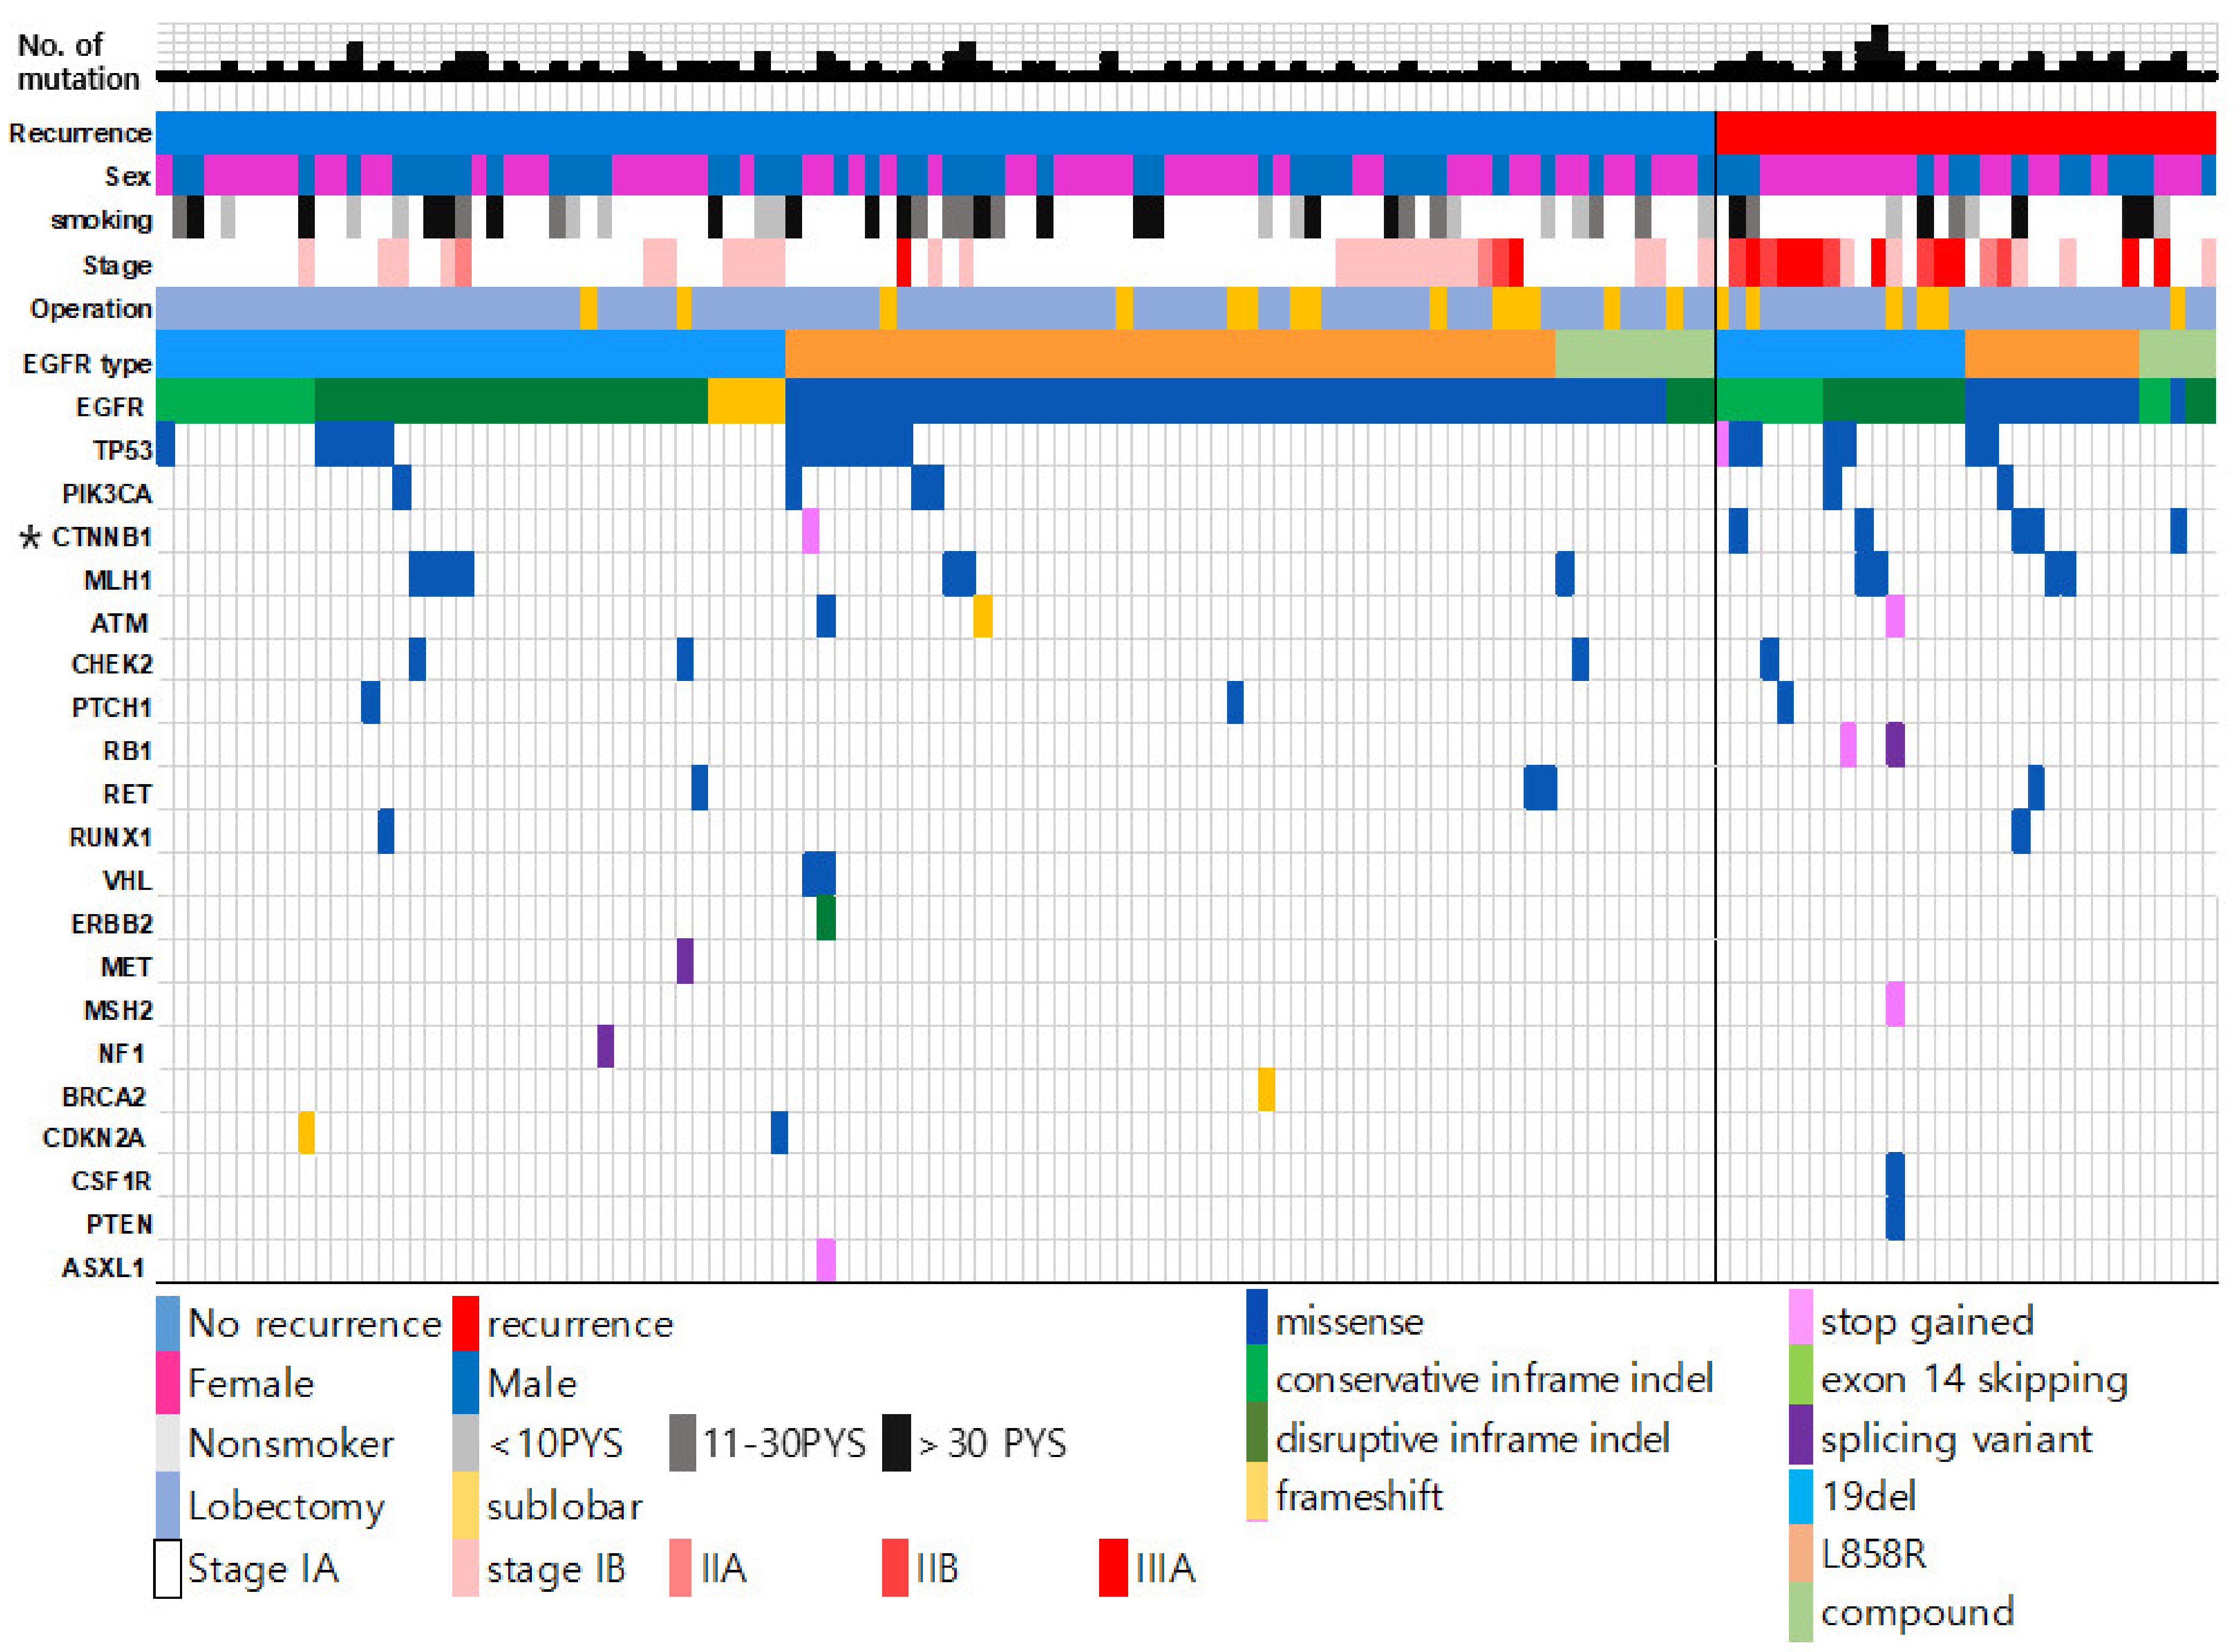Click the ASXL1 row label
The image size is (2237, 1652).
point(104,1267)
